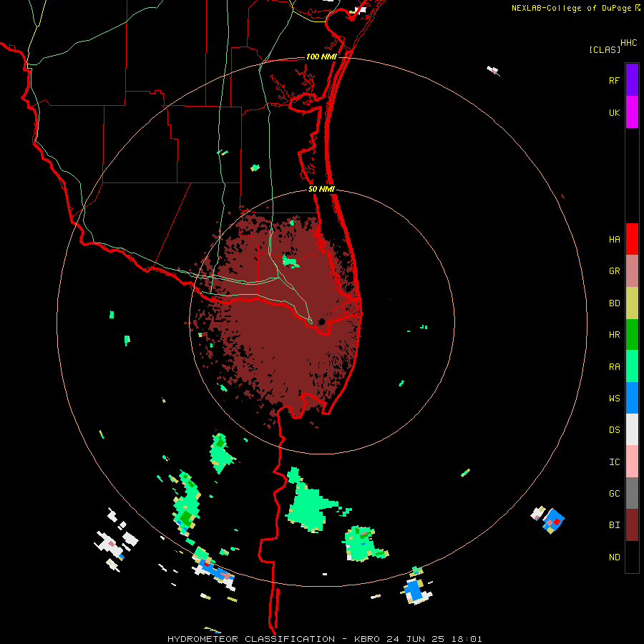Click the 'HYDROMETEOR CLASSIFICATION' title text
The width and height of the screenshot is (644, 644).
[251, 639]
